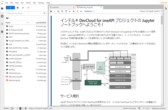Image resolution: width=168 pixels, height=110 pixels.
Task: Select the xpublog folder
Action: (x=26, y=70)
